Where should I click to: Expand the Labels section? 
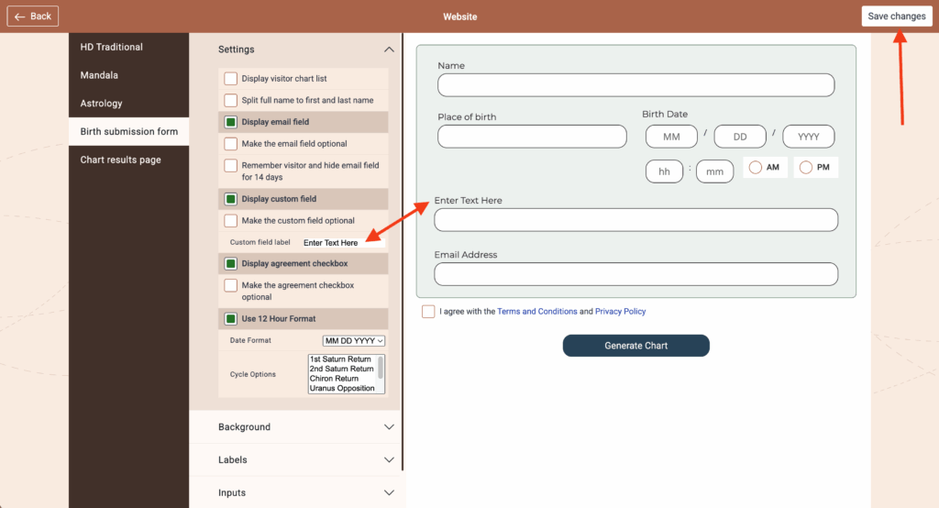(389, 460)
